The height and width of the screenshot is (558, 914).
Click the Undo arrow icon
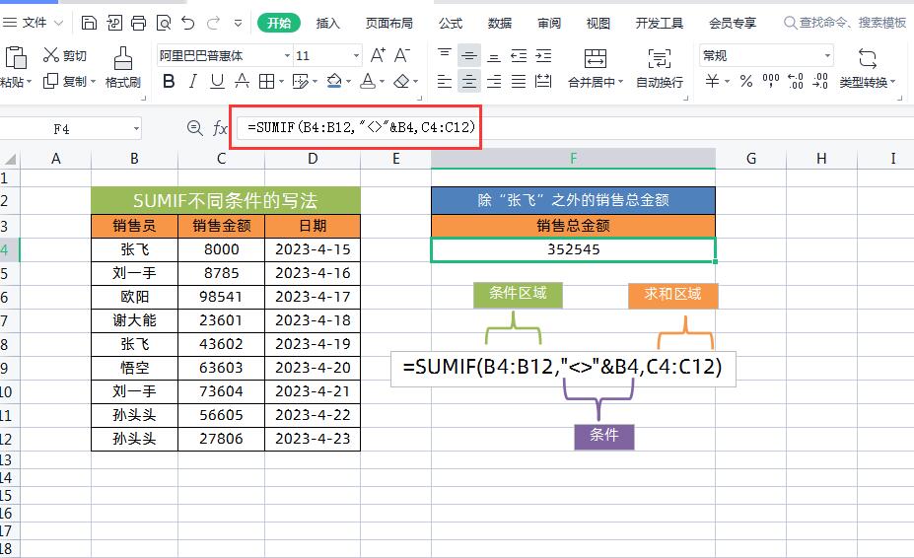point(187,23)
